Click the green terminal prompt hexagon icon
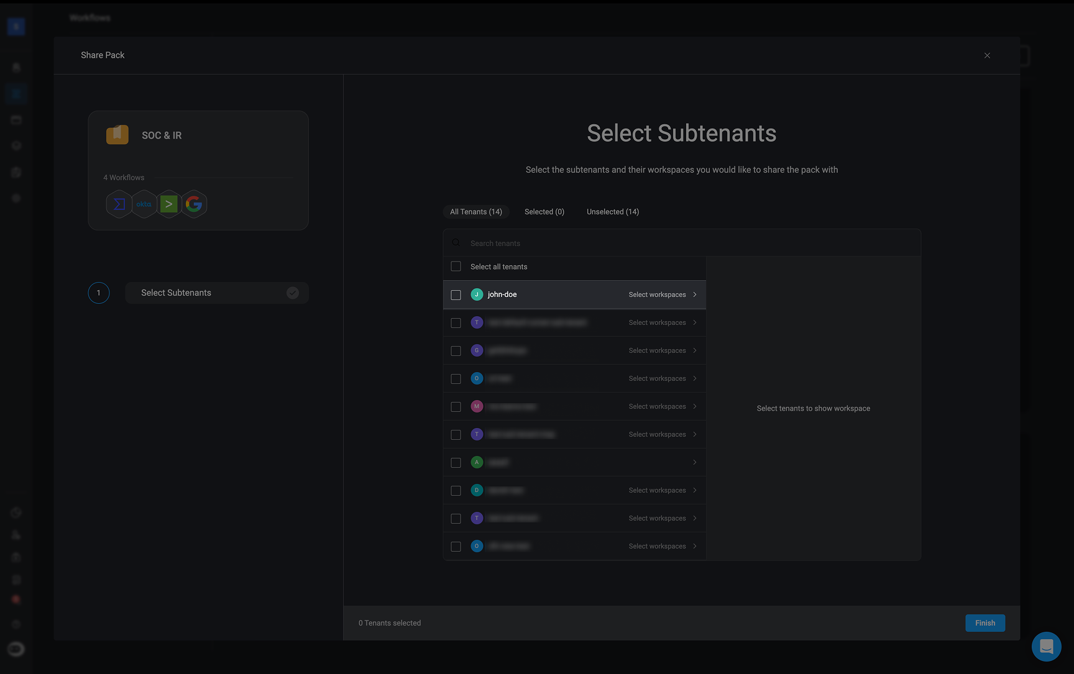Screen dimensions: 1074x674 pyautogui.click(x=169, y=204)
